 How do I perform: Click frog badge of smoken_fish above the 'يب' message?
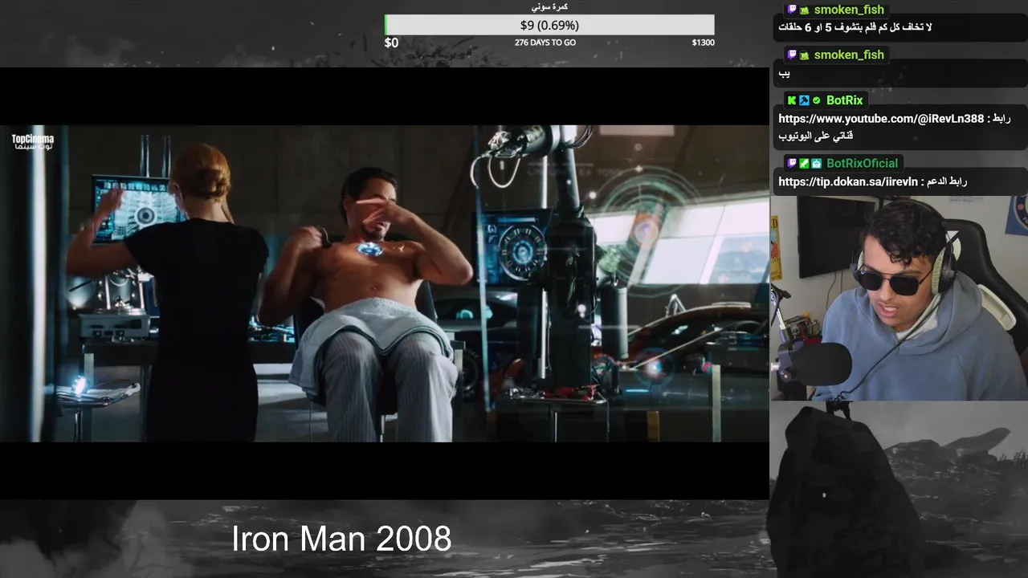804,55
